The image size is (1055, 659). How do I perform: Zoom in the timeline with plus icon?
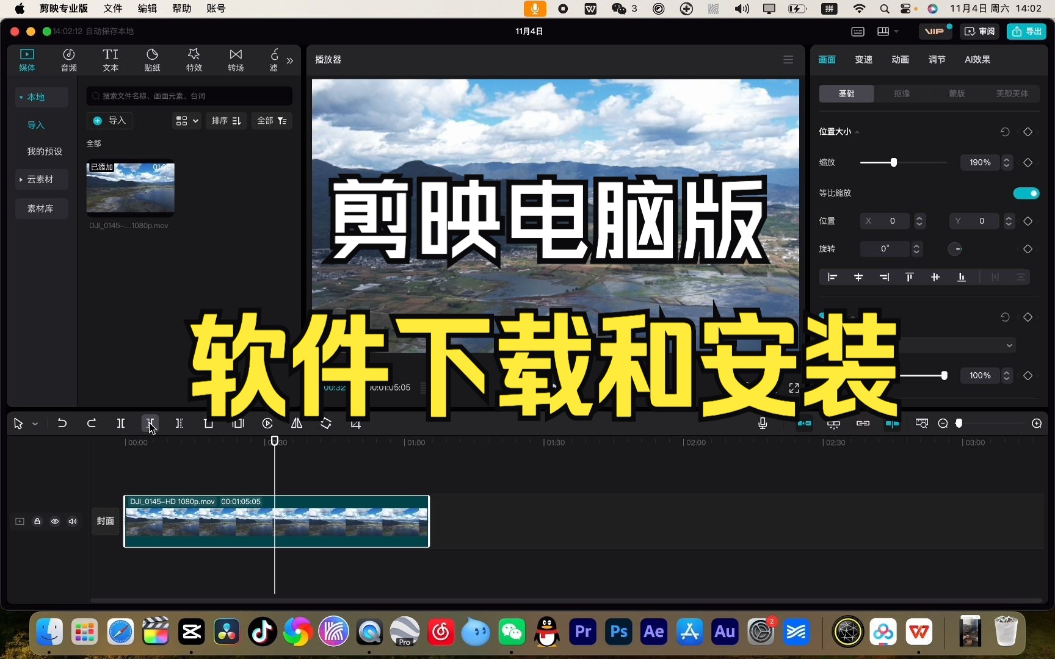point(1037,423)
